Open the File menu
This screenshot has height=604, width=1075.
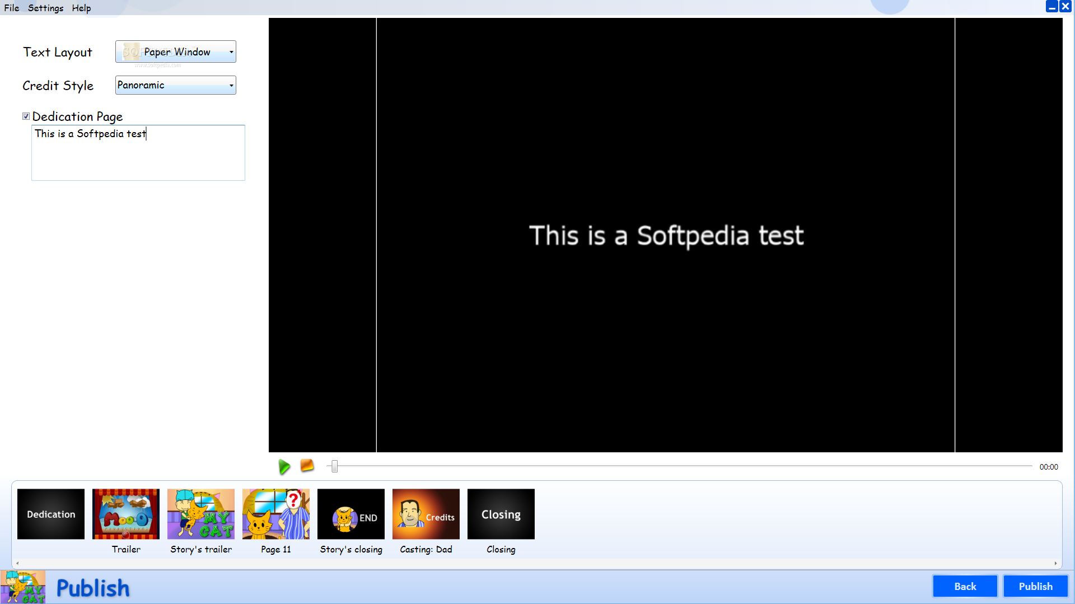pyautogui.click(x=12, y=8)
